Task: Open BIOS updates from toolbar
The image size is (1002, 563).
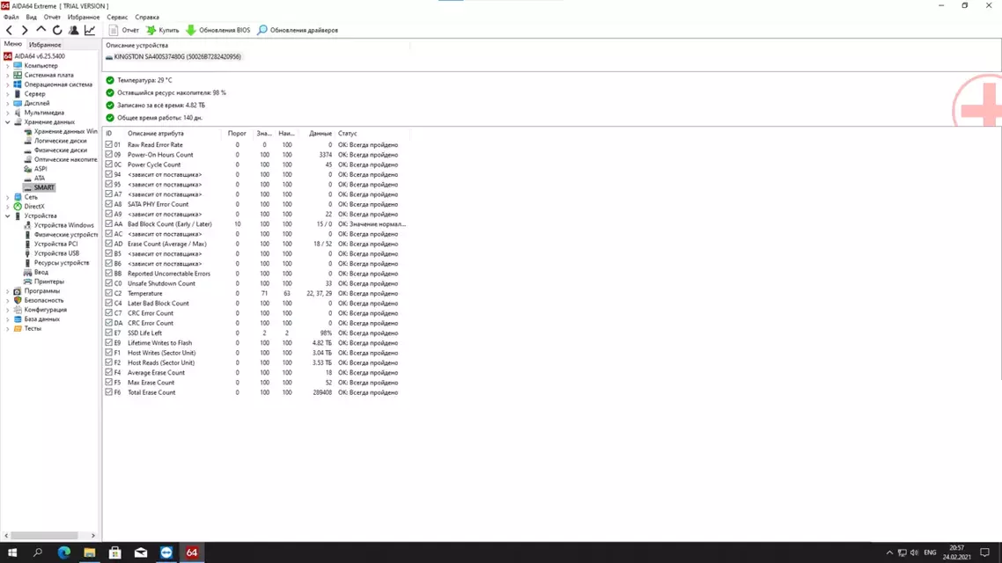Action: [217, 30]
